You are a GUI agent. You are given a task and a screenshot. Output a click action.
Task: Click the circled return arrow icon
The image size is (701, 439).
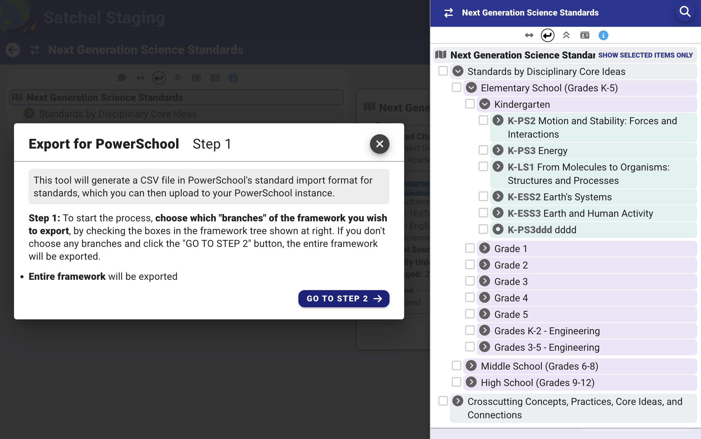(x=547, y=35)
